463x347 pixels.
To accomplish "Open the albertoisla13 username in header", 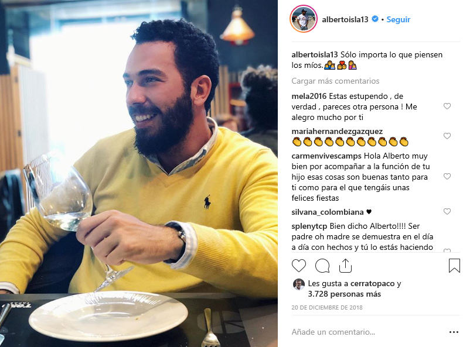I will click(345, 19).
